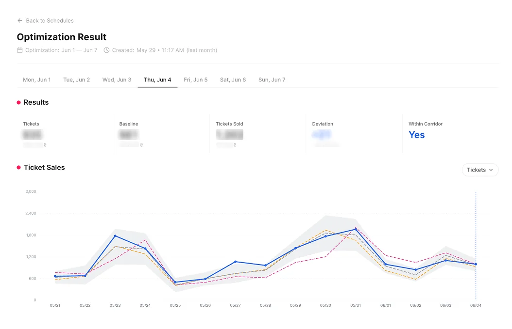The height and width of the screenshot is (329, 512).
Task: Click the 3,000 y-axis label
Action: click(x=31, y=191)
